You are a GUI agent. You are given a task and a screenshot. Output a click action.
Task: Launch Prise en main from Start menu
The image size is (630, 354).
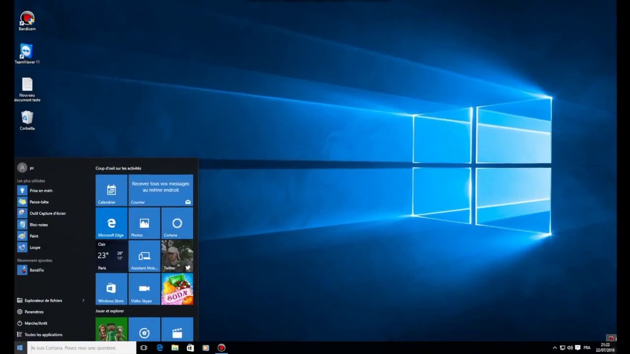pyautogui.click(x=54, y=190)
